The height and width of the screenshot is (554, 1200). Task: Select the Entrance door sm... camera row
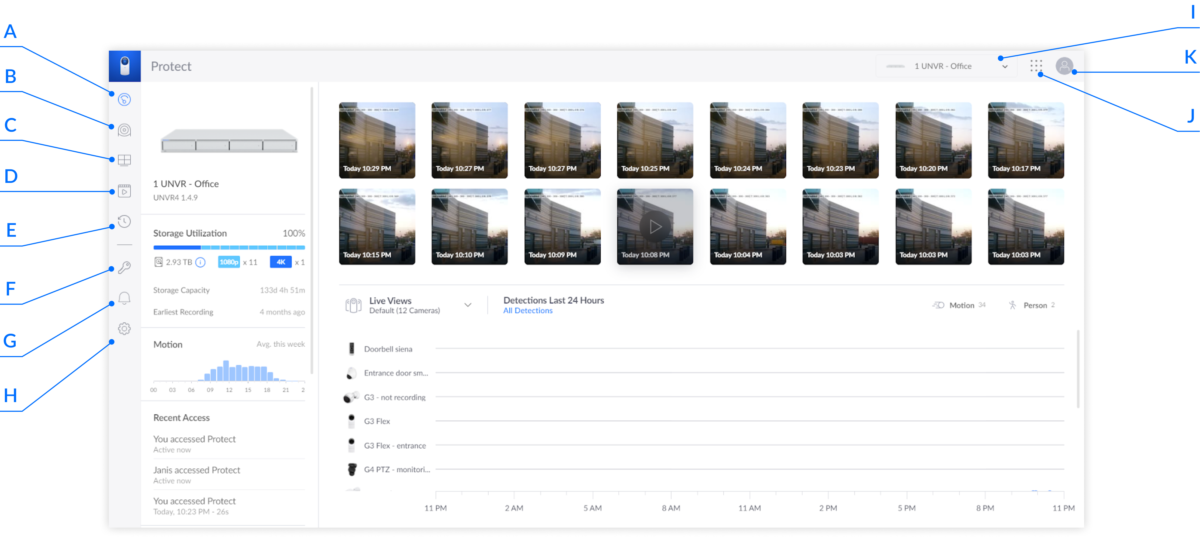[704, 373]
